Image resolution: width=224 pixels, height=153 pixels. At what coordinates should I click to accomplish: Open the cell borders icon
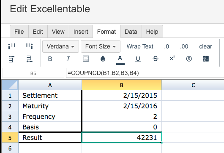pos(86,59)
